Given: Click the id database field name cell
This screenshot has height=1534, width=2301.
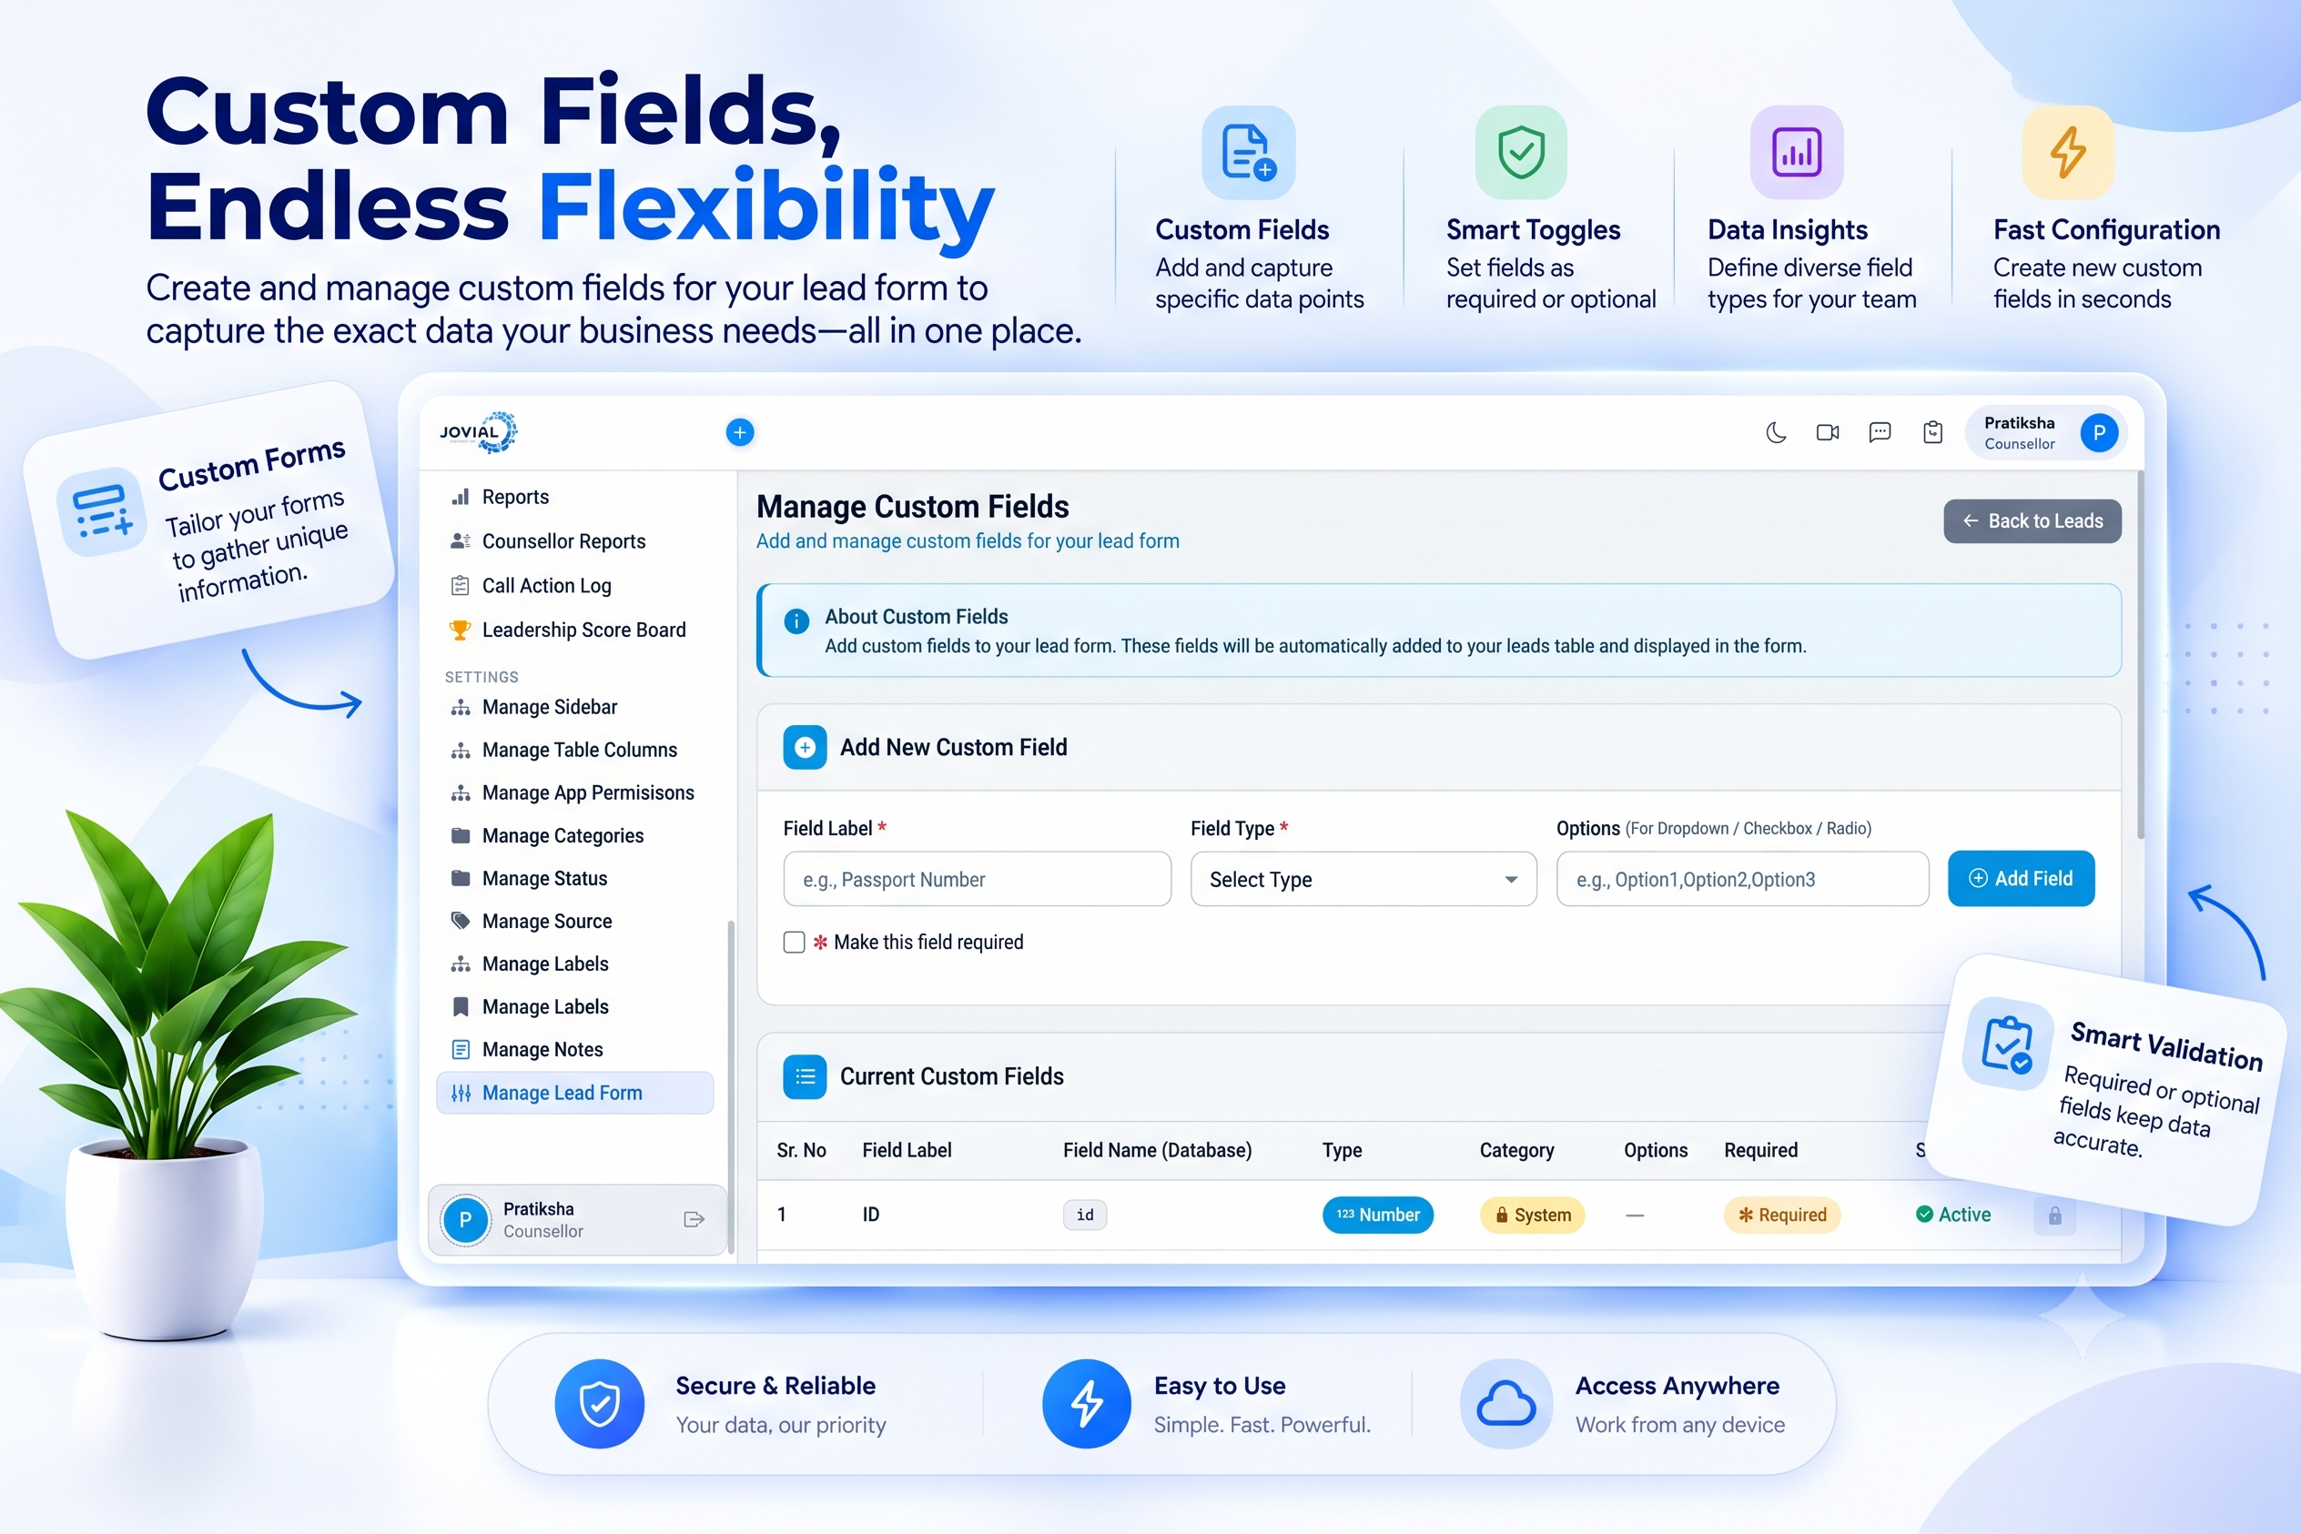Looking at the screenshot, I should [x=1084, y=1215].
